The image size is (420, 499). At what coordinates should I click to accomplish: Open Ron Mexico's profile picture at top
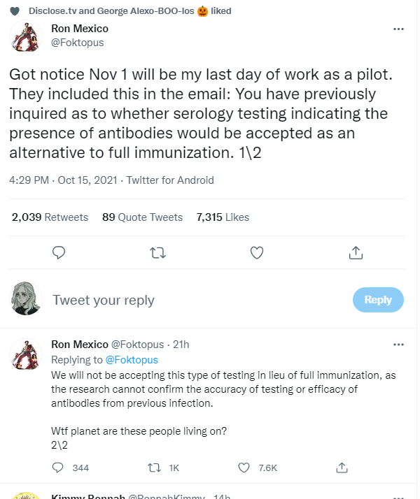coord(26,36)
